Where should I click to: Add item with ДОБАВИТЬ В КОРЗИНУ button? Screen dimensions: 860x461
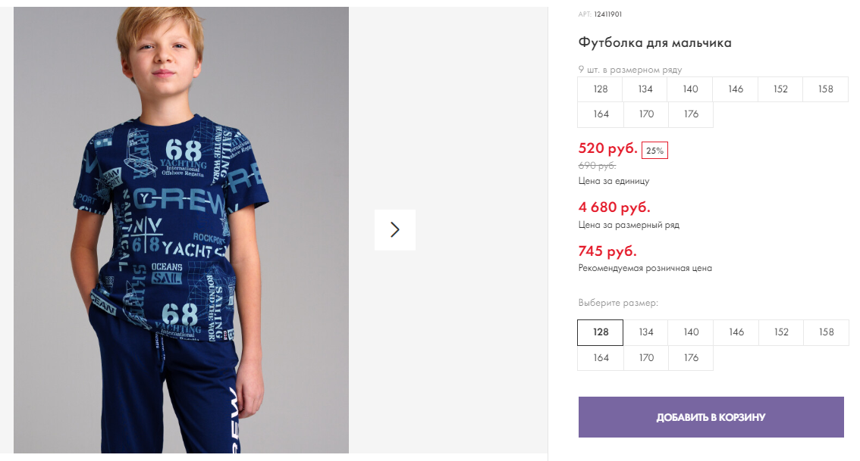tap(711, 417)
